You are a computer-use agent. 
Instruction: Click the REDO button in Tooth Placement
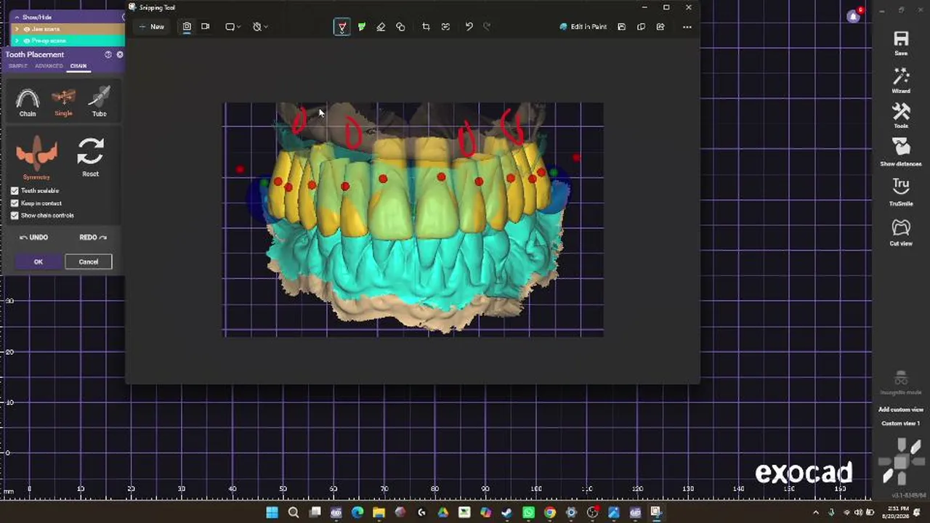coord(93,238)
